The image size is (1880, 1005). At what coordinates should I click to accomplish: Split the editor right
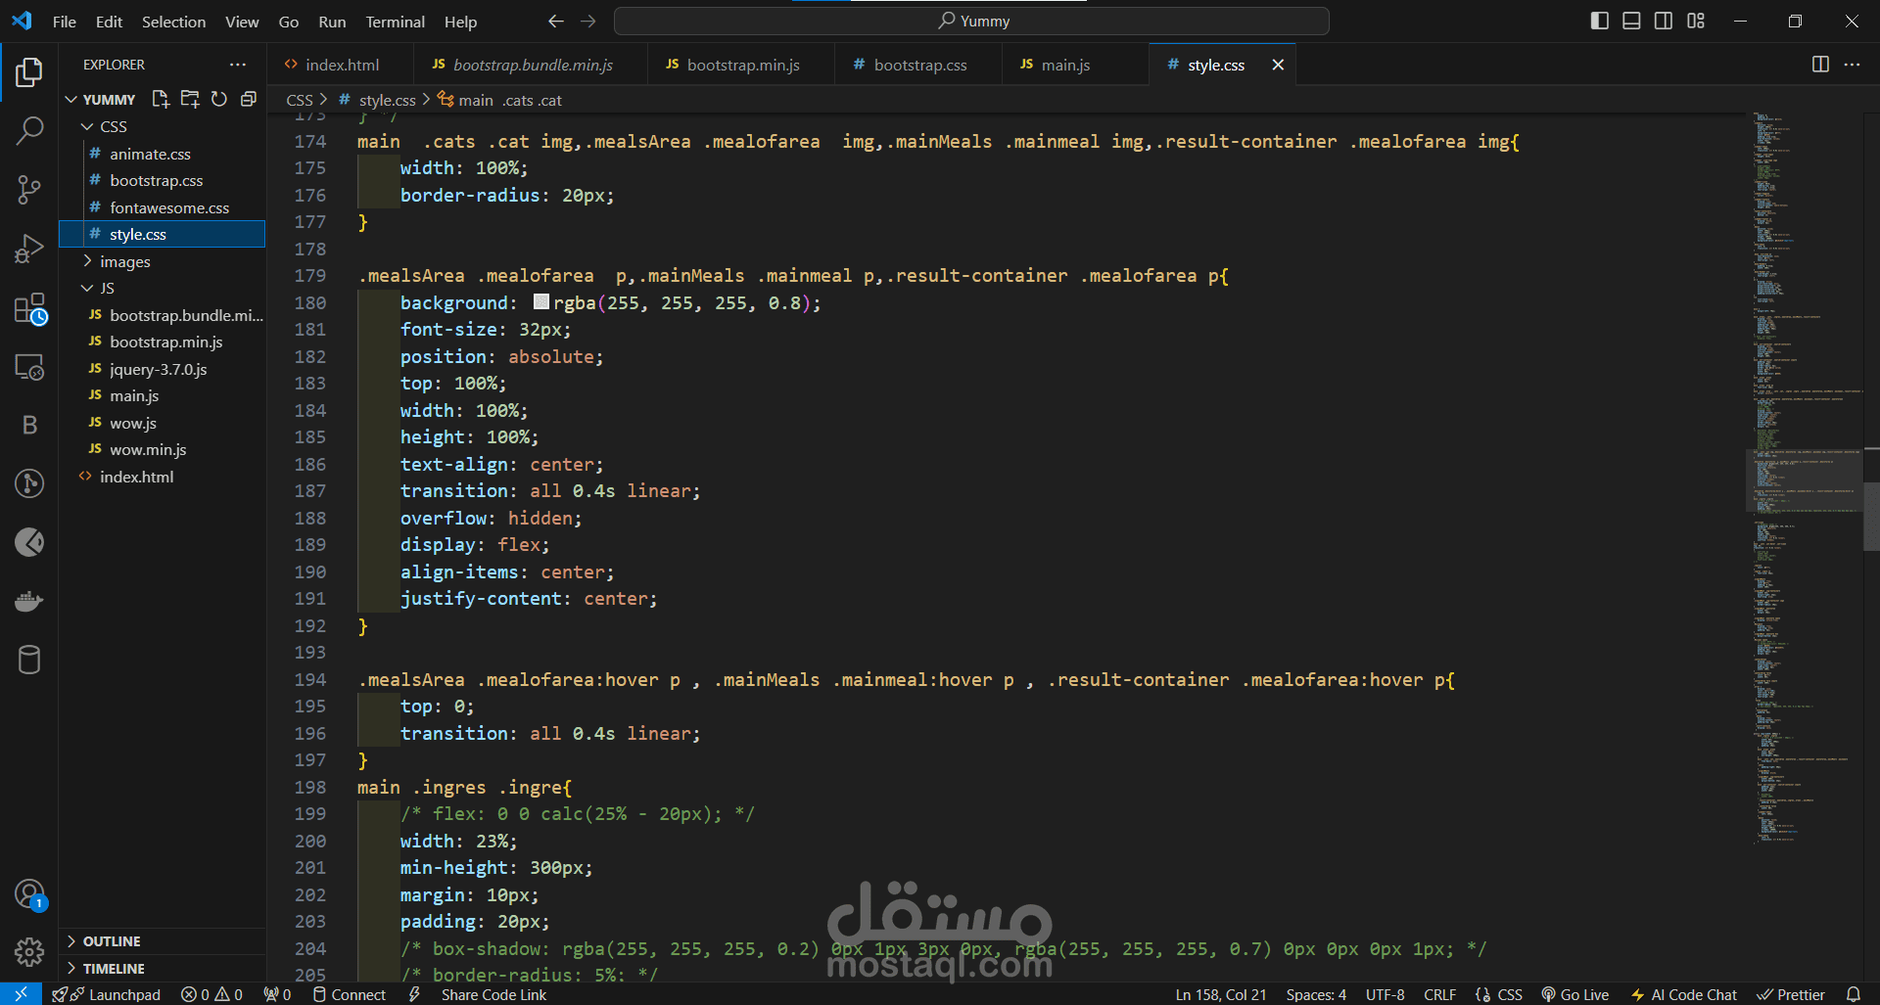tap(1820, 65)
